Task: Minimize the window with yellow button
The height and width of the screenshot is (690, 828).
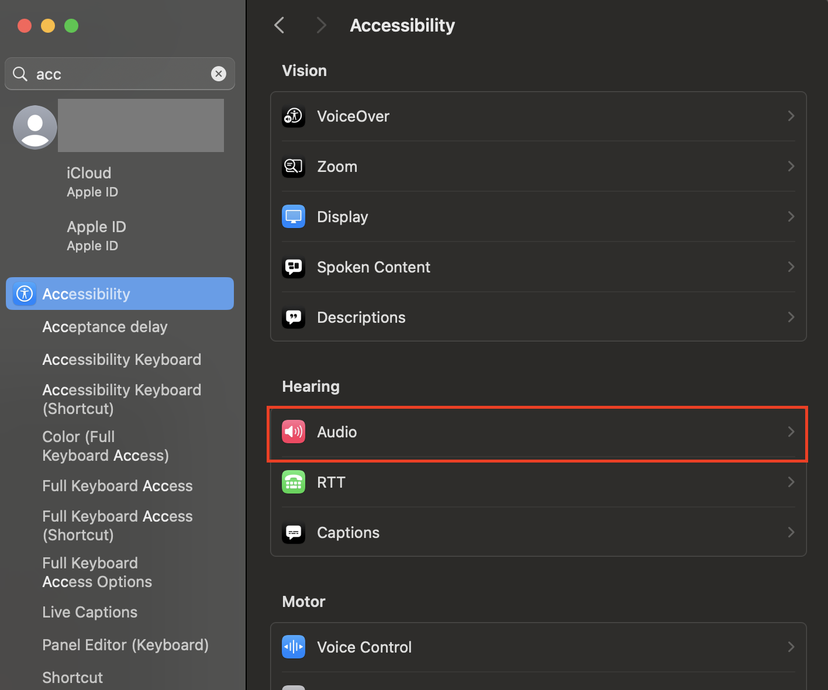Action: [48, 26]
